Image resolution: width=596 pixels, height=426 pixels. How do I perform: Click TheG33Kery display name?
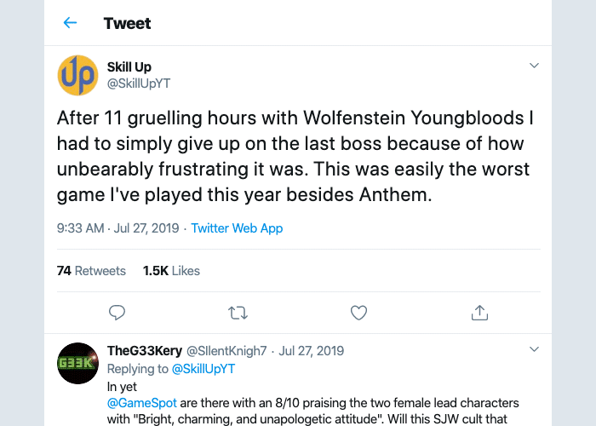click(145, 351)
